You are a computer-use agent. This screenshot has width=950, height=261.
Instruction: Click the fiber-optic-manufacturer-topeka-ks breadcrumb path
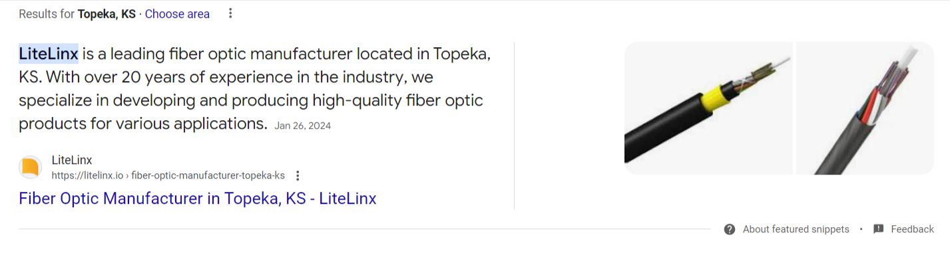(208, 175)
